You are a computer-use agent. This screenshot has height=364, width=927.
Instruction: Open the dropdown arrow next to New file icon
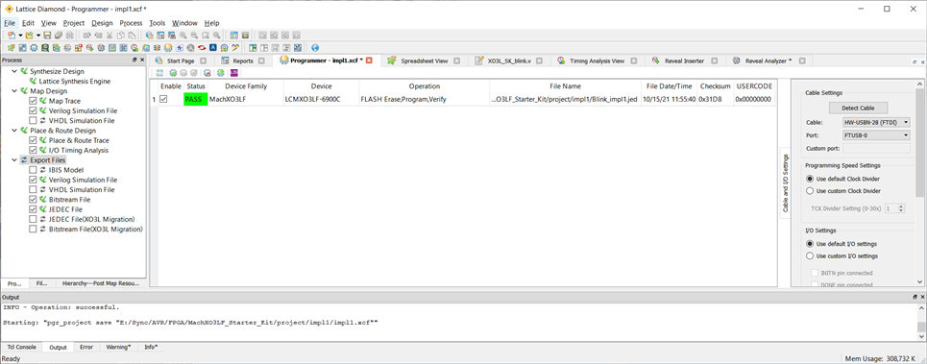coord(20,36)
